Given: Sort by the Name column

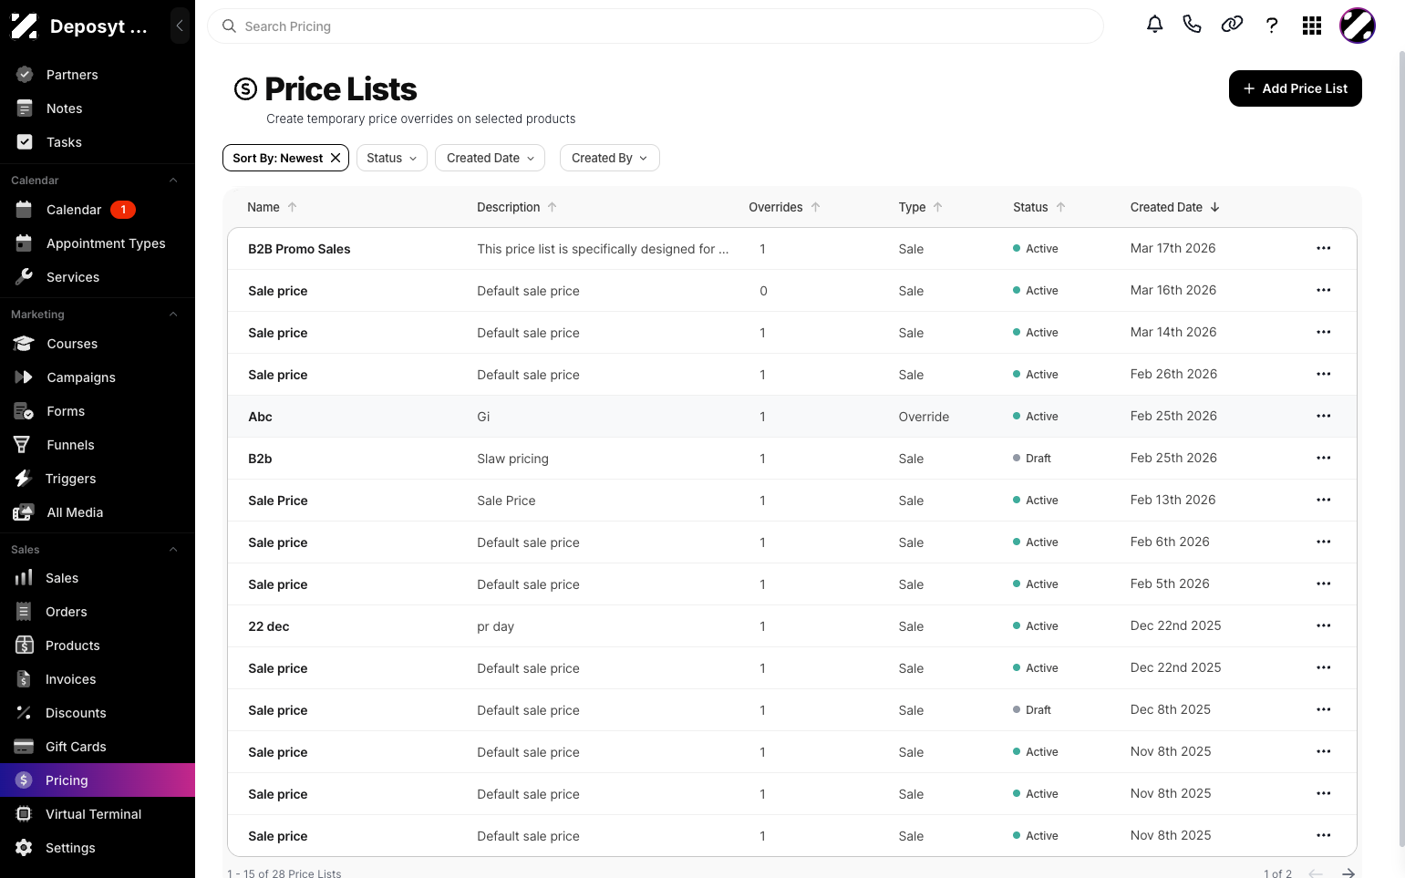Looking at the screenshot, I should pos(272,207).
